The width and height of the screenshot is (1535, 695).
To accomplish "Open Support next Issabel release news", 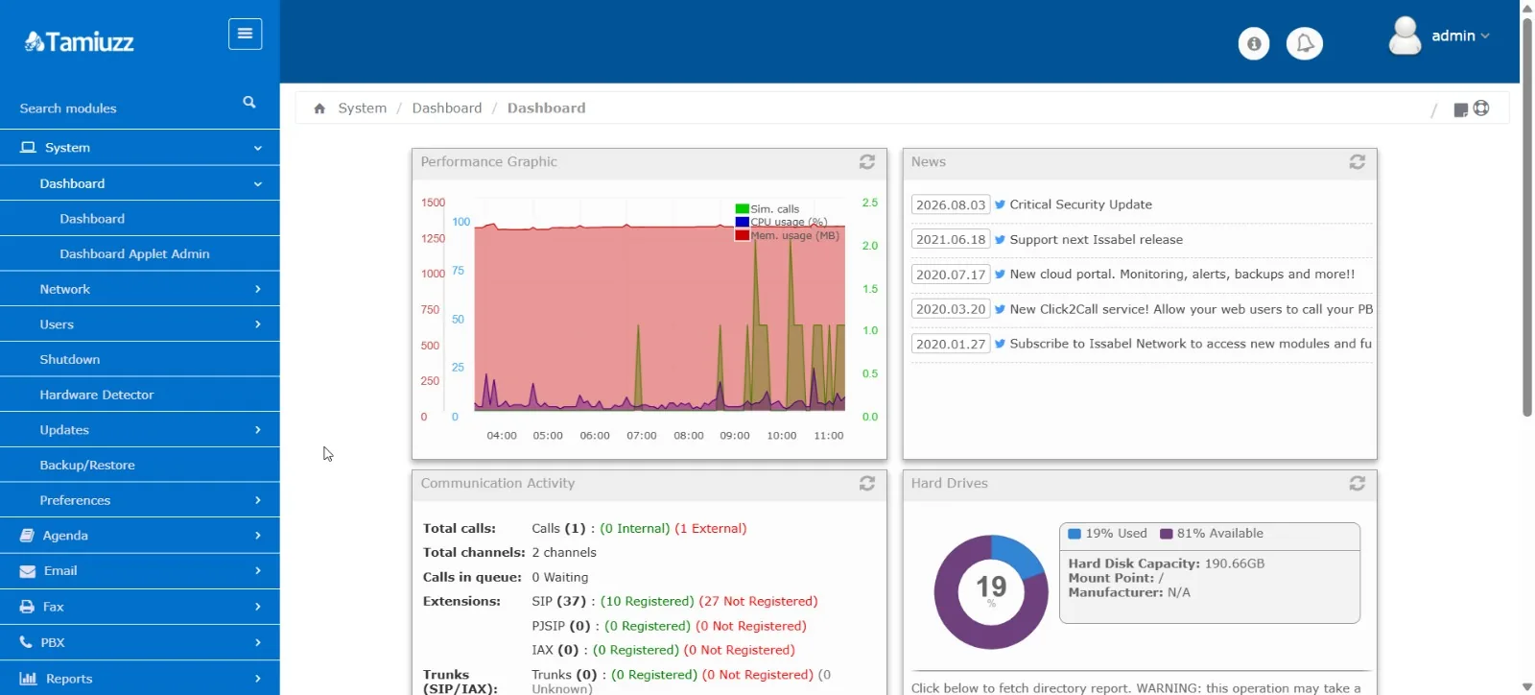I will click(1096, 240).
